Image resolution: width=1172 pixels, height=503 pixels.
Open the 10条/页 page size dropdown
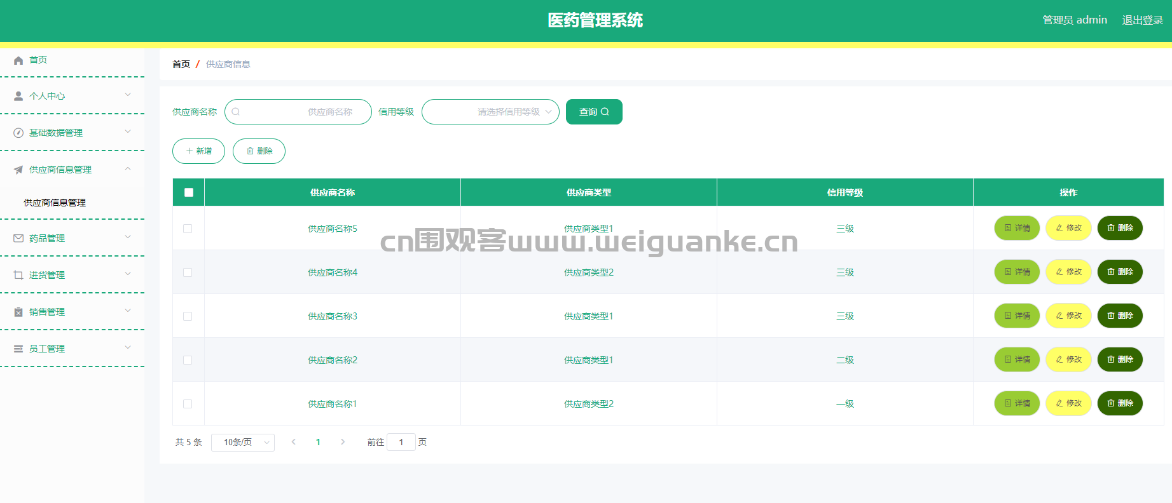point(243,442)
